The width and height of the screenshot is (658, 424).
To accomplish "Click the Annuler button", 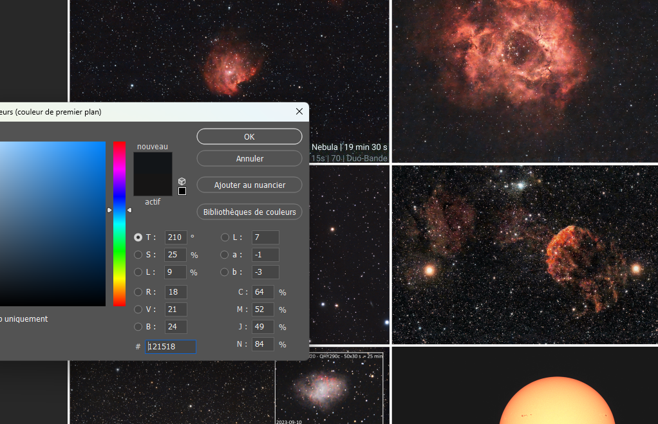I will [x=249, y=158].
